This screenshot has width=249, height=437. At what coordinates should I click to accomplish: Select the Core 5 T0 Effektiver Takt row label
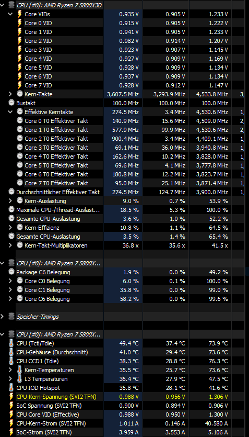[56, 165]
